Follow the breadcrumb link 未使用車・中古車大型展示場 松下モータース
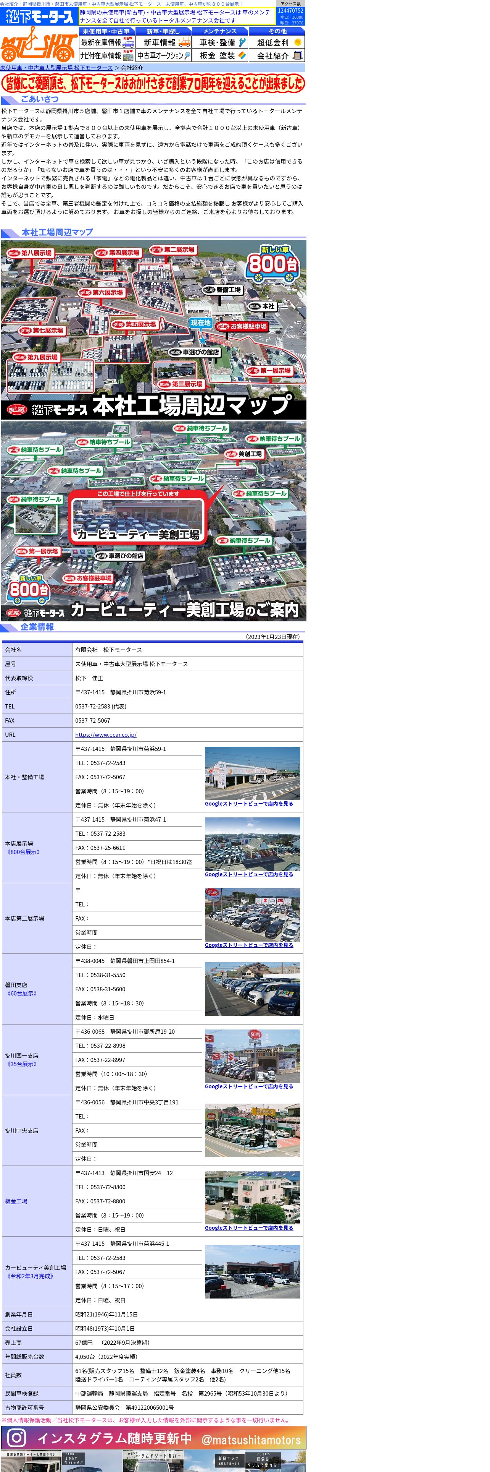Viewport: 490px width, 1472px height. tap(56, 68)
